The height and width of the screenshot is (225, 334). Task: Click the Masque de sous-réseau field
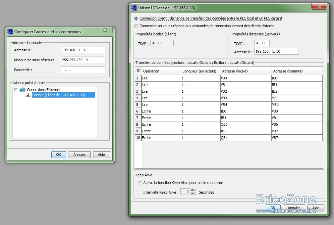pyautogui.click(x=83, y=60)
